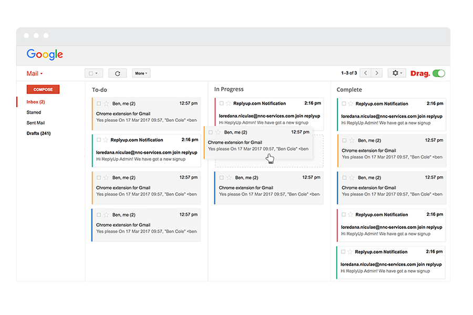Tick checkbox of last Complete Replyup notification

343,251
